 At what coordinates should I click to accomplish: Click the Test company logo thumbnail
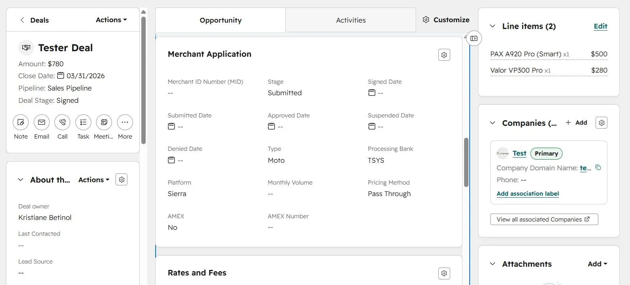(503, 153)
